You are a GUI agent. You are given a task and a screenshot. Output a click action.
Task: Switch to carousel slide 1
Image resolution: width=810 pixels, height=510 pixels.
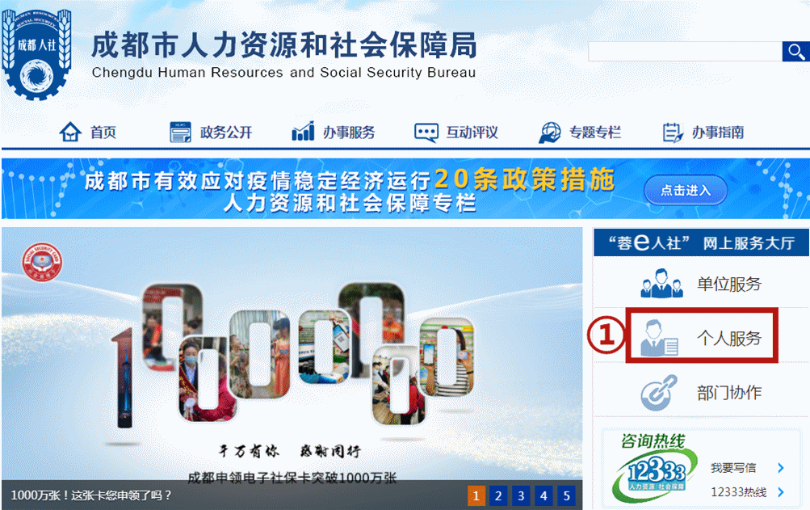(476, 496)
